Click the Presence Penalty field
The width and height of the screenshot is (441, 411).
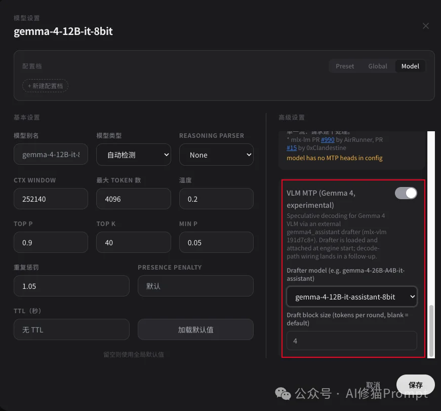[195, 286]
